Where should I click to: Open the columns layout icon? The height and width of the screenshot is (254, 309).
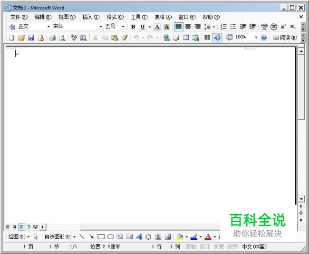point(207,38)
